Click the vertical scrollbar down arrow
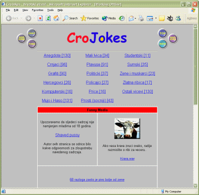This screenshot has width=199, height=195. point(195,185)
